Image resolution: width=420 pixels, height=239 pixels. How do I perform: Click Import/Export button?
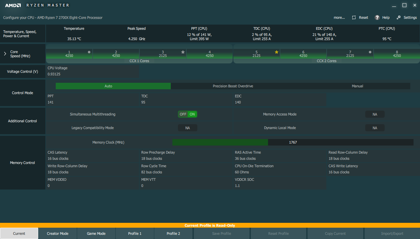coord(392,234)
